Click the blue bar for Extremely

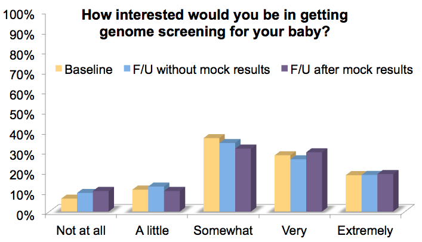point(369,193)
